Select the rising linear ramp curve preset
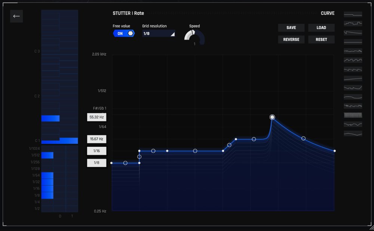Screen dimensions: 374x231 click(353, 79)
